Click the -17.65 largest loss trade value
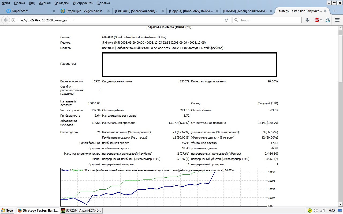Image resolution: width=343 pixels, height=214 pixels. click(x=274, y=143)
